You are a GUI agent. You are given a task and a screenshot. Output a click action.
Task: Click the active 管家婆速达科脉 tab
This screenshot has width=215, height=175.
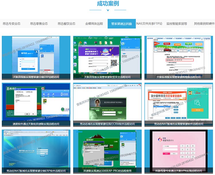pyautogui.click(x=122, y=24)
